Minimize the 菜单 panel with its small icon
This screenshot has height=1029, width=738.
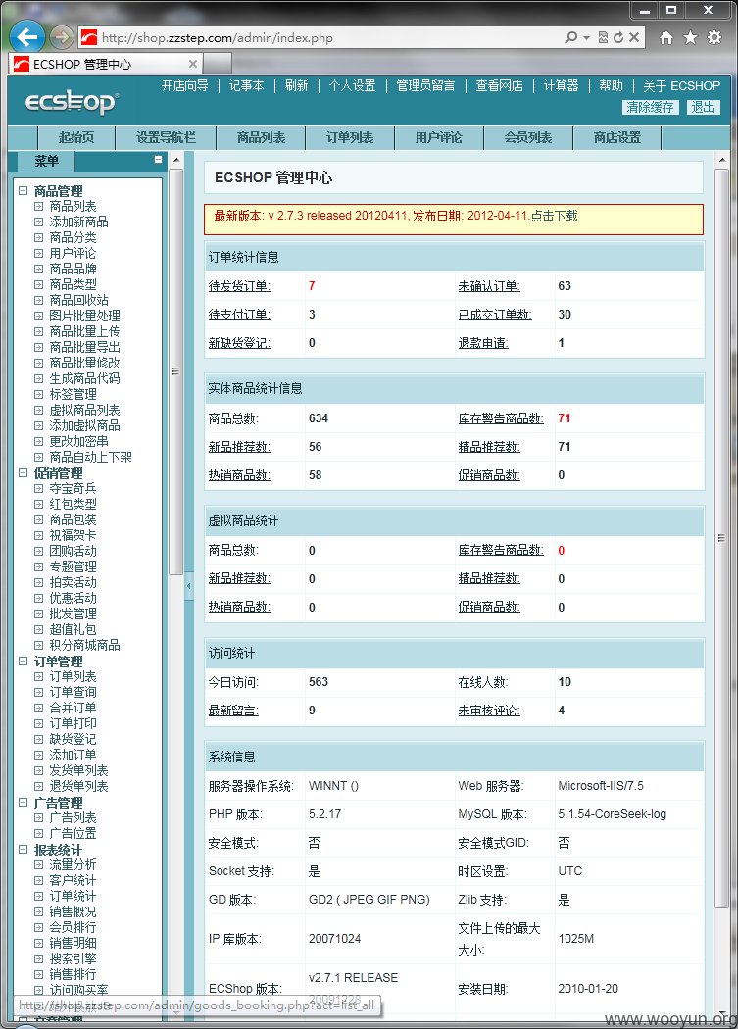tap(158, 160)
